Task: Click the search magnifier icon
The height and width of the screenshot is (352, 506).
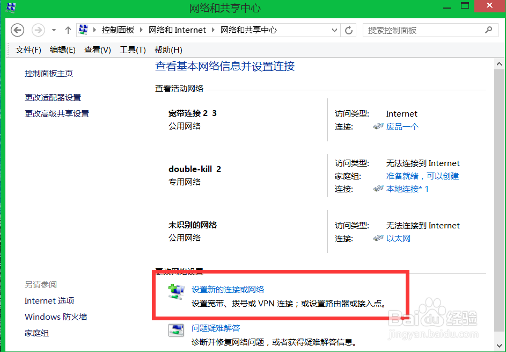Action: coord(488,30)
